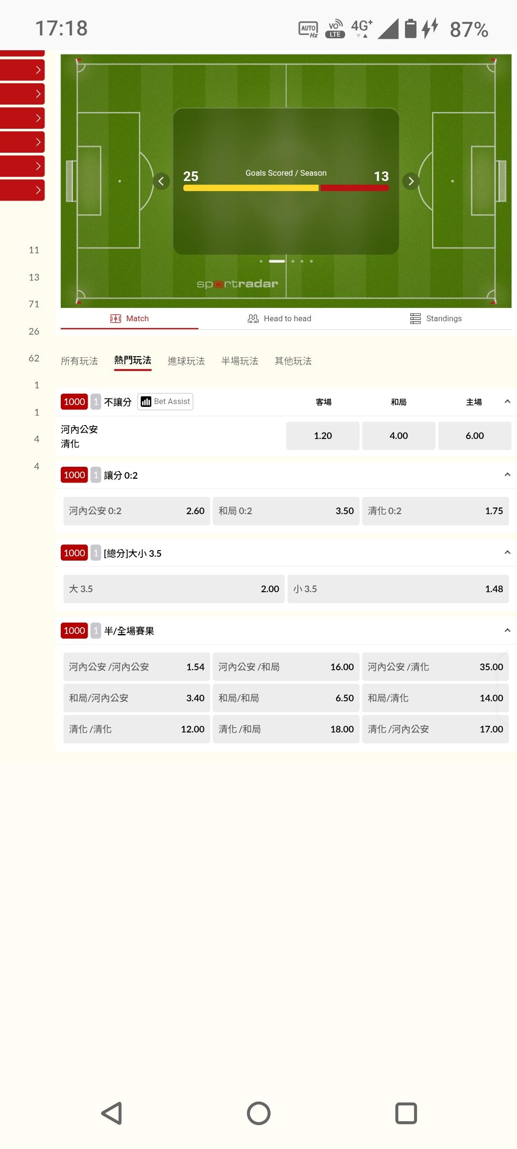Switch to 進球玩法 filter tab

pos(186,361)
